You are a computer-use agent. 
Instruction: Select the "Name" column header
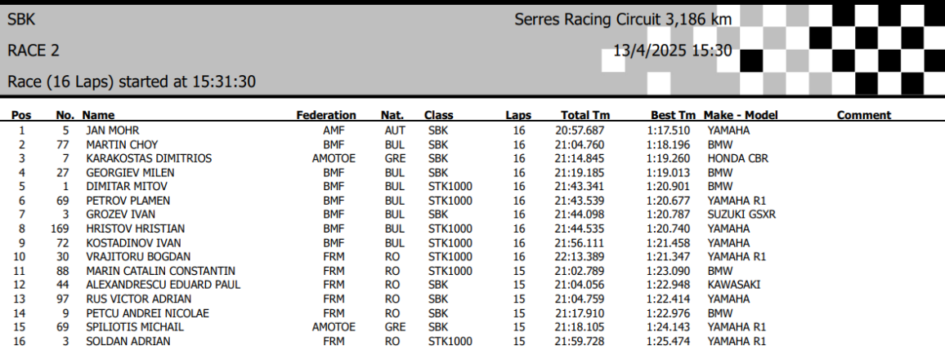pyautogui.click(x=98, y=116)
